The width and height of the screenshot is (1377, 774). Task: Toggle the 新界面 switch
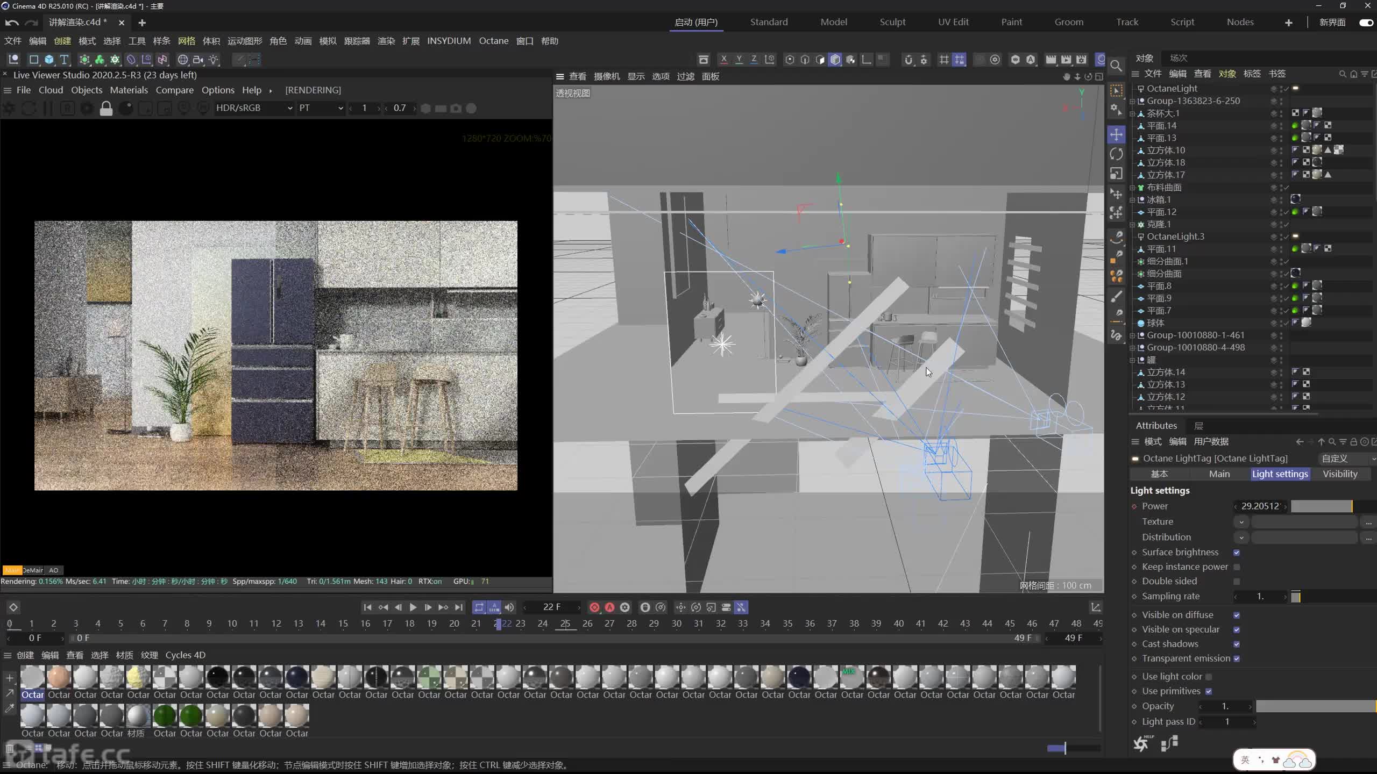coord(1366,23)
